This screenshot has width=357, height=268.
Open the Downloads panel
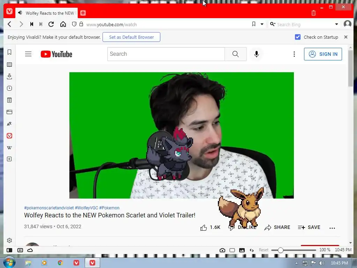(x=9, y=76)
